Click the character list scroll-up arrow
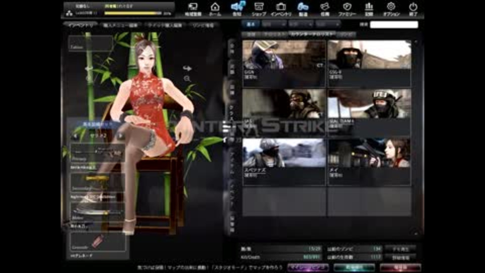 [416, 42]
